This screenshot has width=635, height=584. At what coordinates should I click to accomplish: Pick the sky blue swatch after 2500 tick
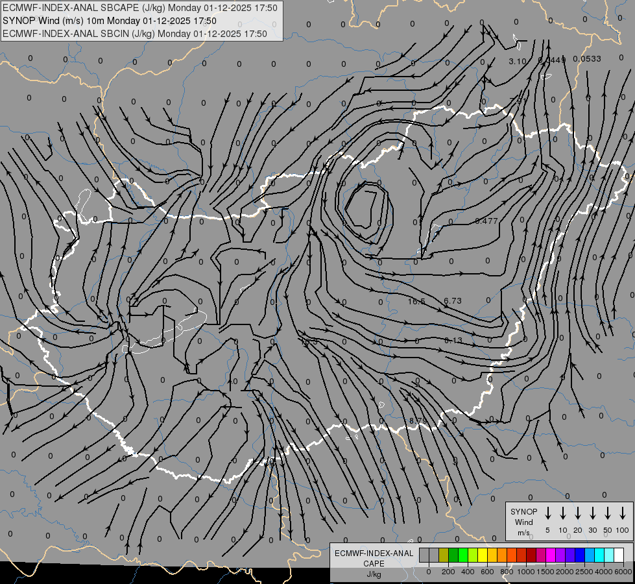pos(589,555)
